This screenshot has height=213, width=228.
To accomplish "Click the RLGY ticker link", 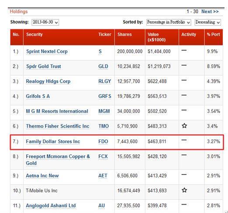I will coord(104,81).
